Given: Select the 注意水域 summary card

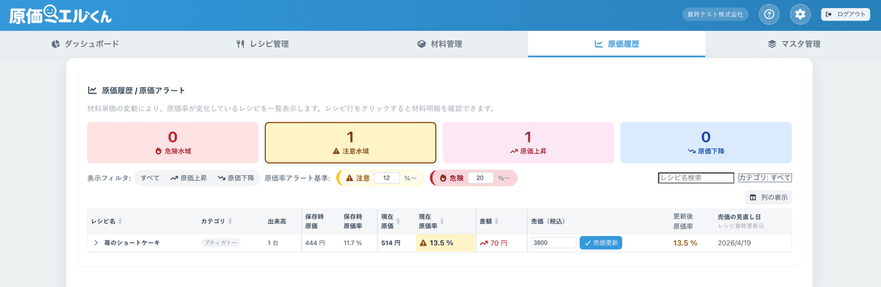Looking at the screenshot, I should 350,143.
